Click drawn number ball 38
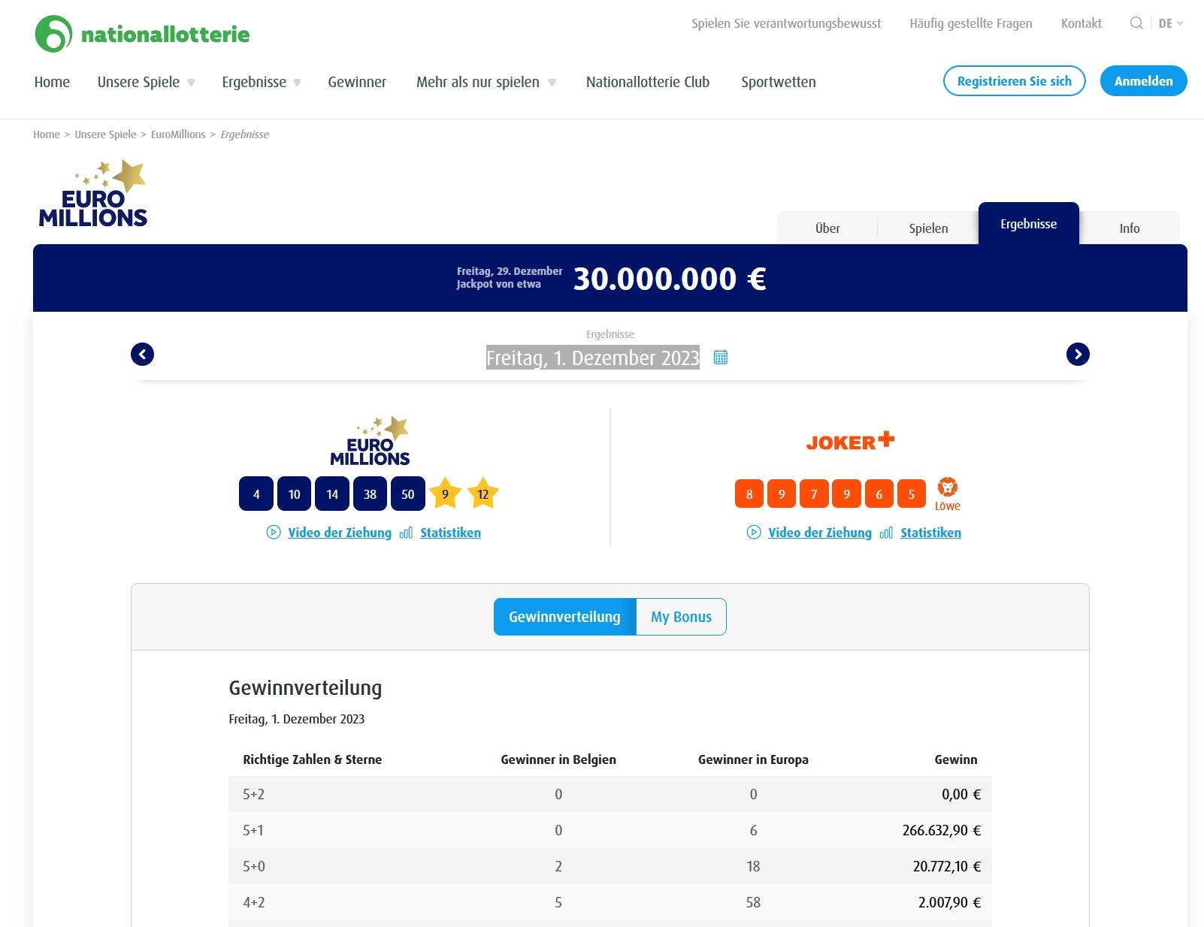 370,494
